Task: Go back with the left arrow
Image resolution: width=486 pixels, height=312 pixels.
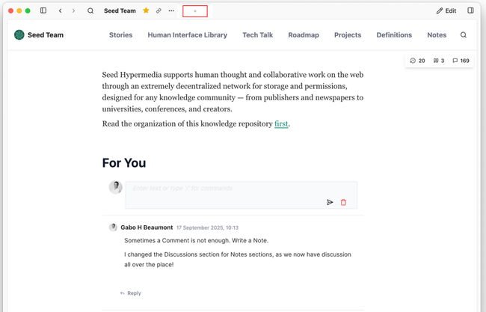Action: [x=61, y=11]
